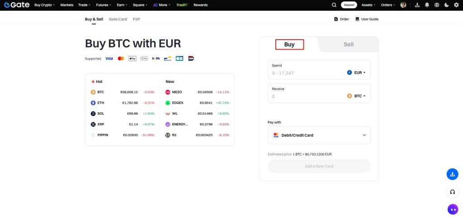This screenshot has width=463, height=221.
Task: Click the Add a New Card button
Action: 319,166
